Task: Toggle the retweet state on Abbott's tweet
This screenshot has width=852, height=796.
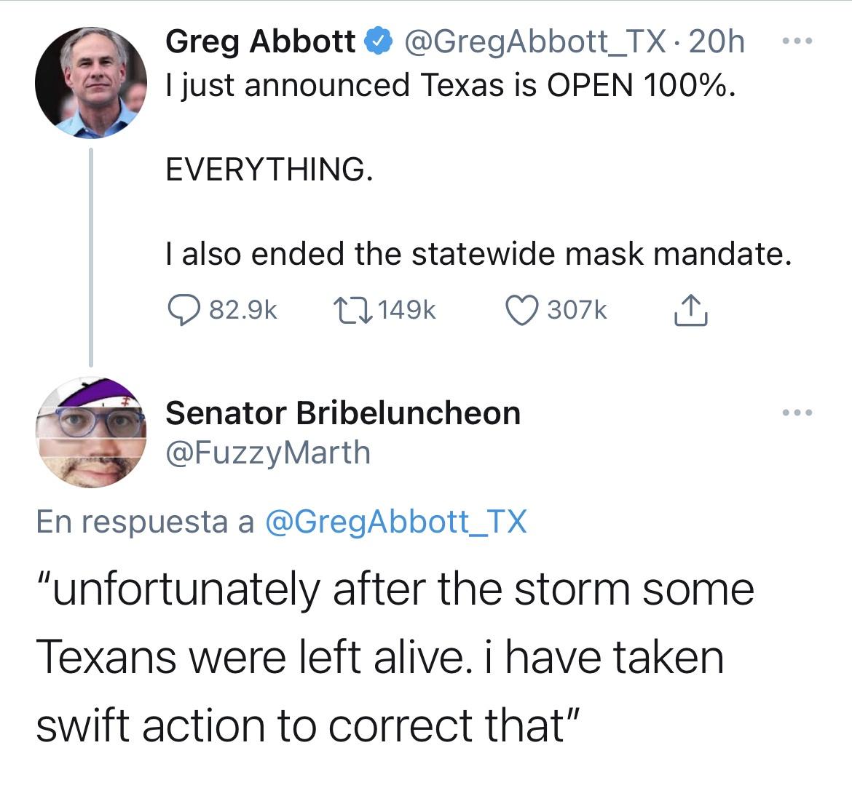Action: click(358, 309)
